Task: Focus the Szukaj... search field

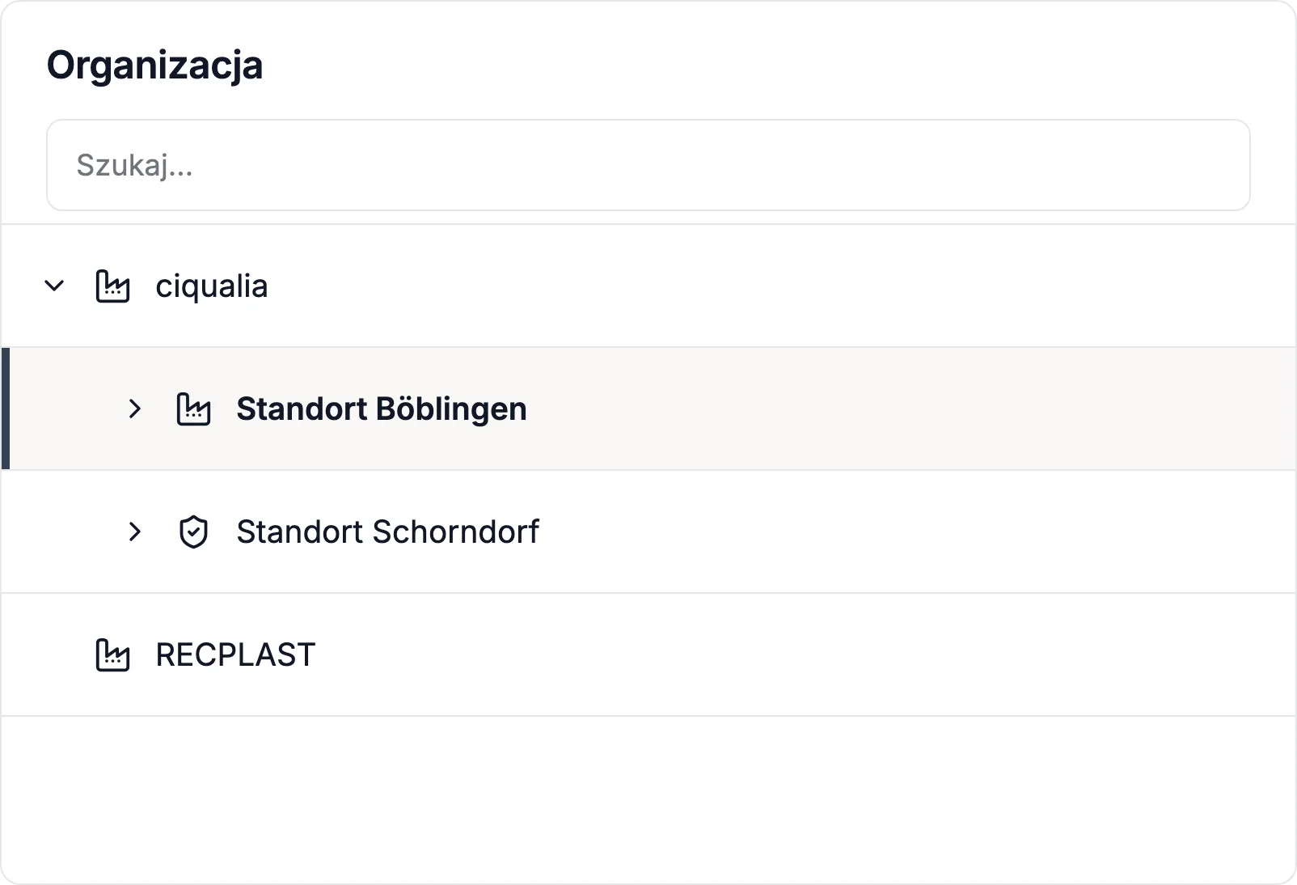Action: coord(648,165)
